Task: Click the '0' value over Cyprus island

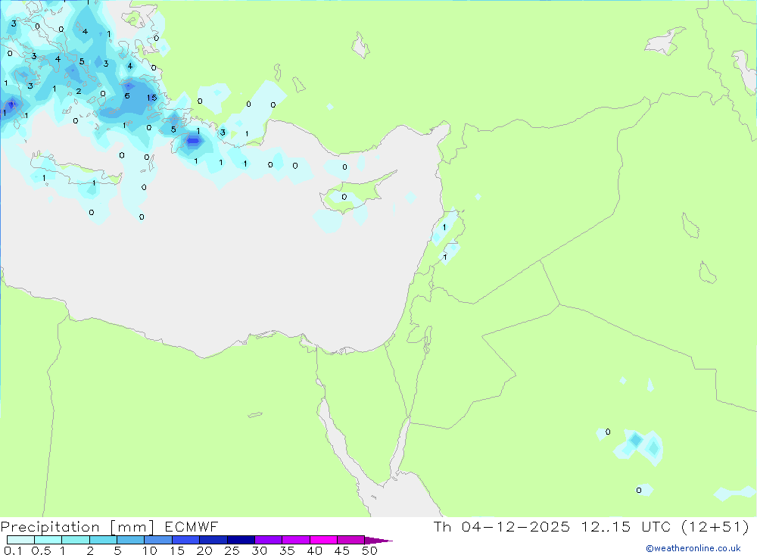Action: [x=344, y=197]
